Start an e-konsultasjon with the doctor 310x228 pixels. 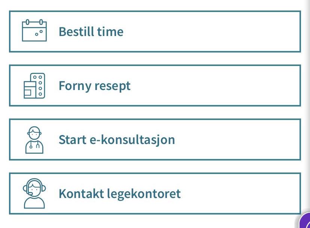click(155, 139)
